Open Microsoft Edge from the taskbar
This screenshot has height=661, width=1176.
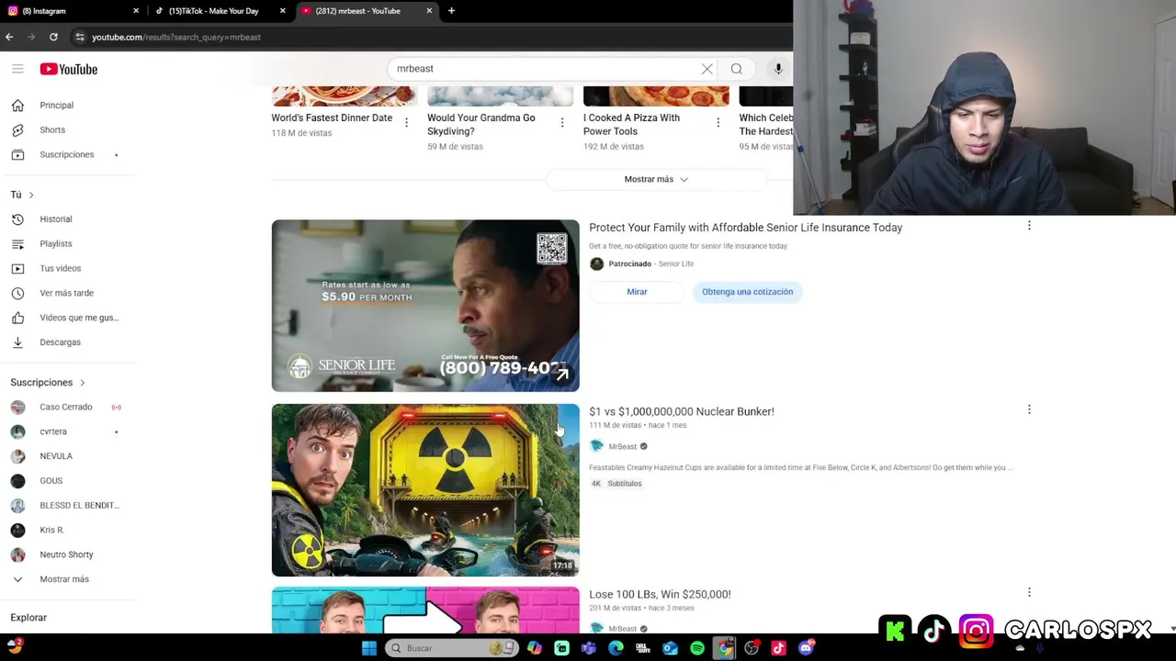(x=616, y=648)
